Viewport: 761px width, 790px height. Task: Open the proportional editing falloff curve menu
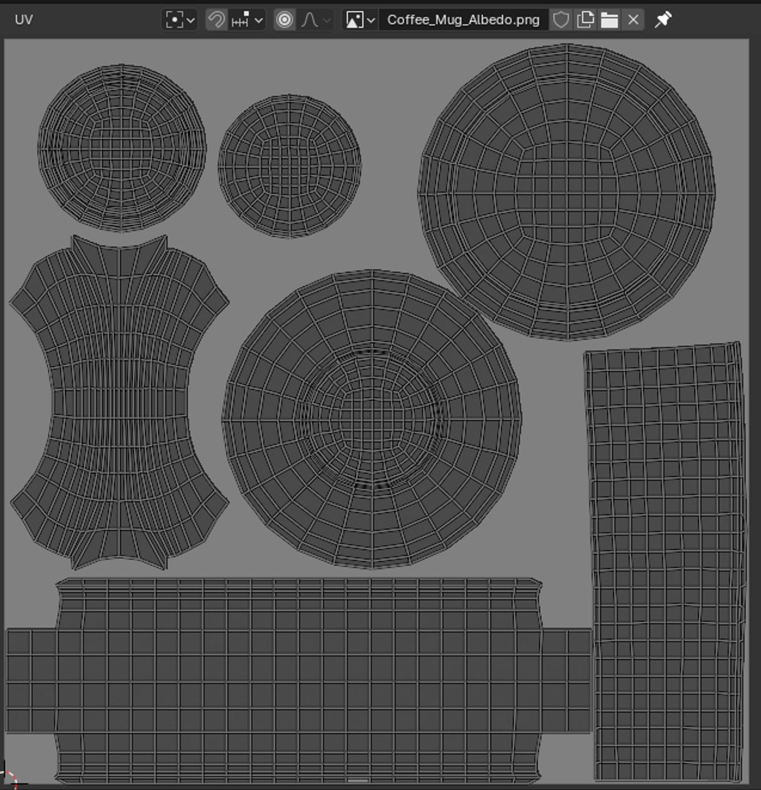(316, 20)
